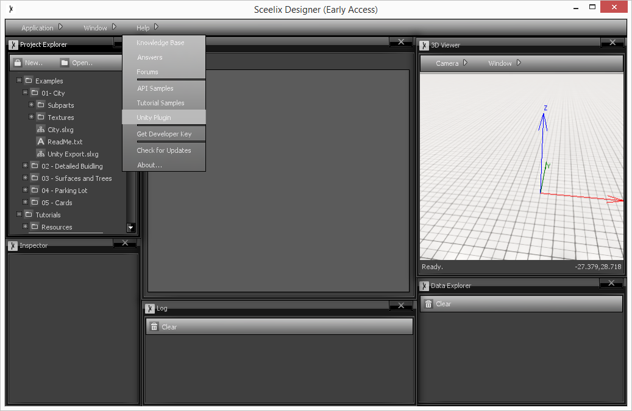Click the Data Explorer panel logo icon
The image size is (632, 411).
coord(424,286)
